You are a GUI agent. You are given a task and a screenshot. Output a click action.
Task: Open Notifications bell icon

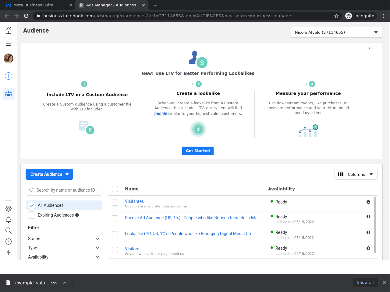point(9,220)
